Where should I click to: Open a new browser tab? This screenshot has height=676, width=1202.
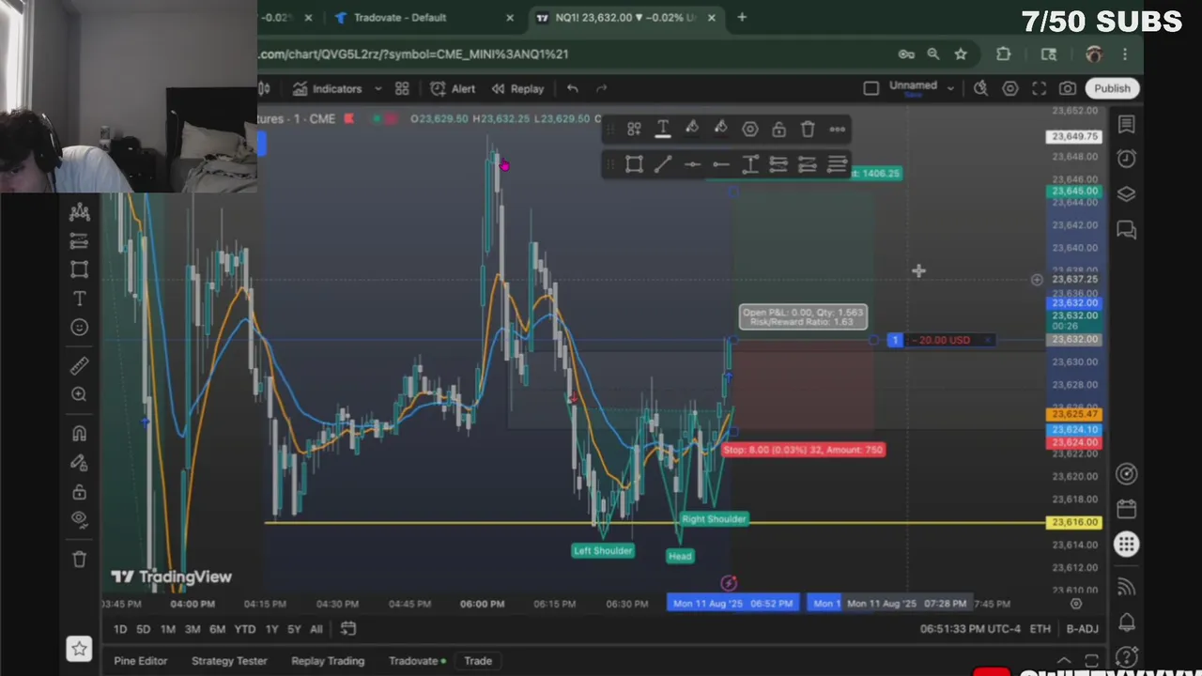click(742, 17)
